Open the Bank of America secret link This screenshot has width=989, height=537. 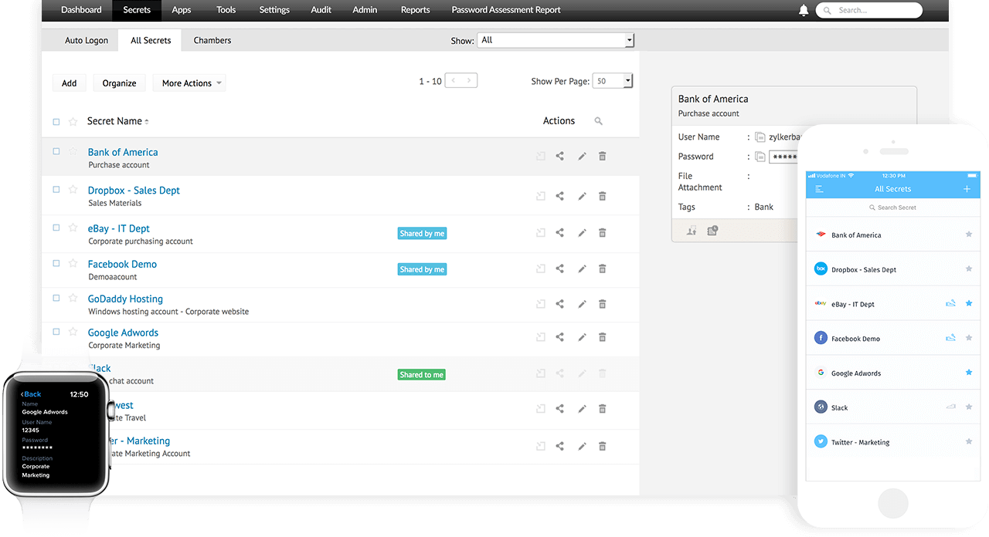pyautogui.click(x=123, y=152)
